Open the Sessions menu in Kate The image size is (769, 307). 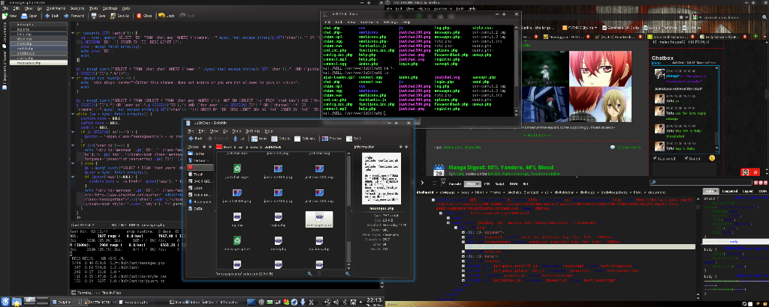coord(77,8)
